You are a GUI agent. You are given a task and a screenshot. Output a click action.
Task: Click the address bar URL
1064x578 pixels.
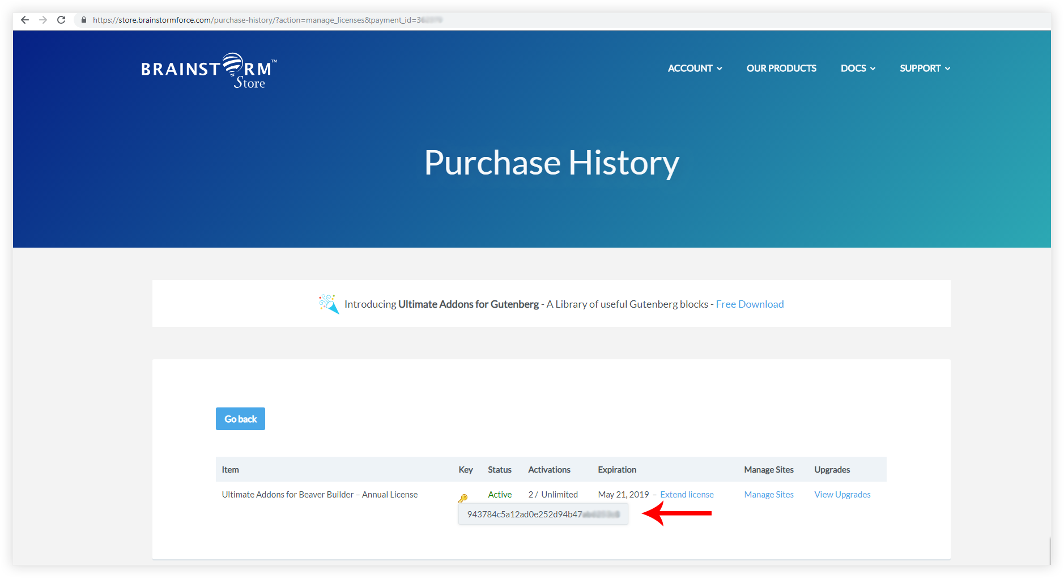click(267, 20)
